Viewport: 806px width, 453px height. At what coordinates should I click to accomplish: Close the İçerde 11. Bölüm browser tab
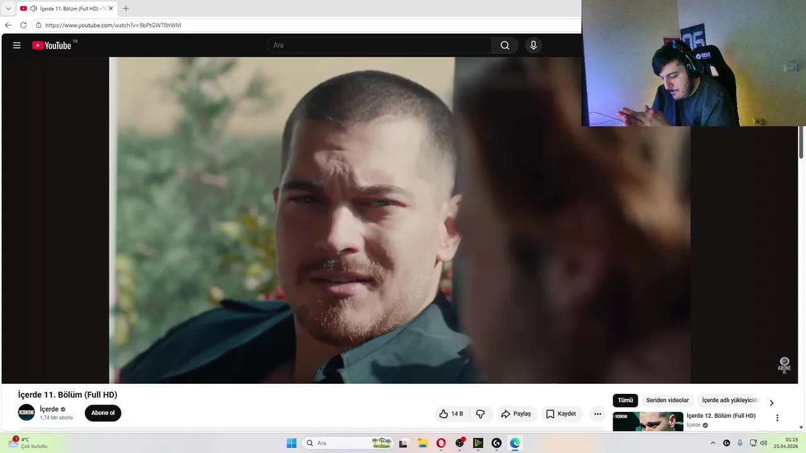click(111, 8)
